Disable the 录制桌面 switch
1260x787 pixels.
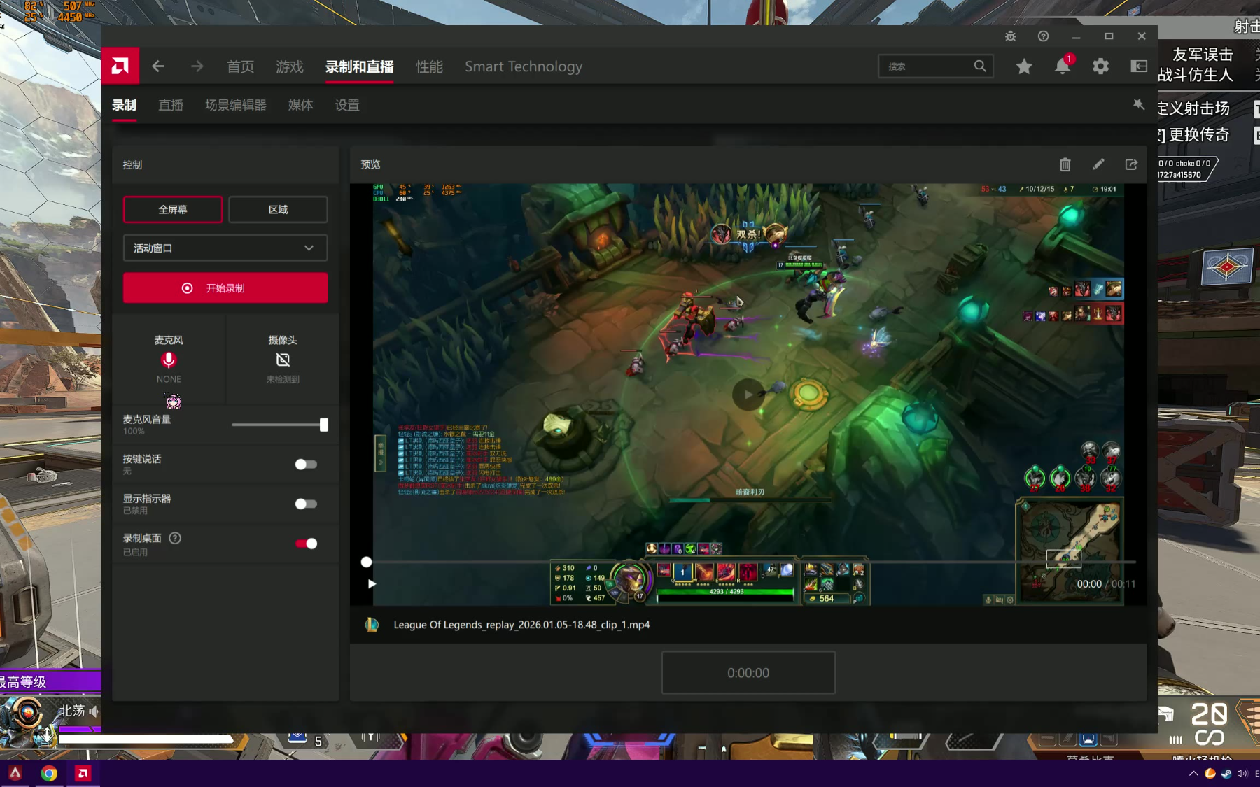click(x=306, y=544)
